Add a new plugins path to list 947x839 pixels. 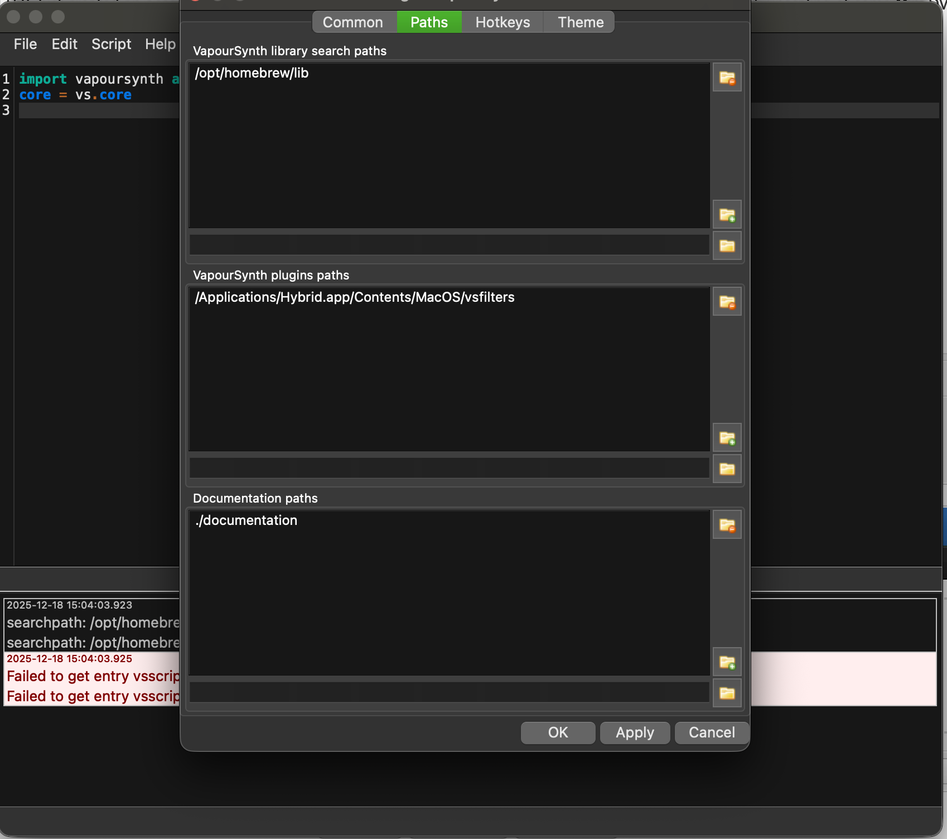[727, 438]
